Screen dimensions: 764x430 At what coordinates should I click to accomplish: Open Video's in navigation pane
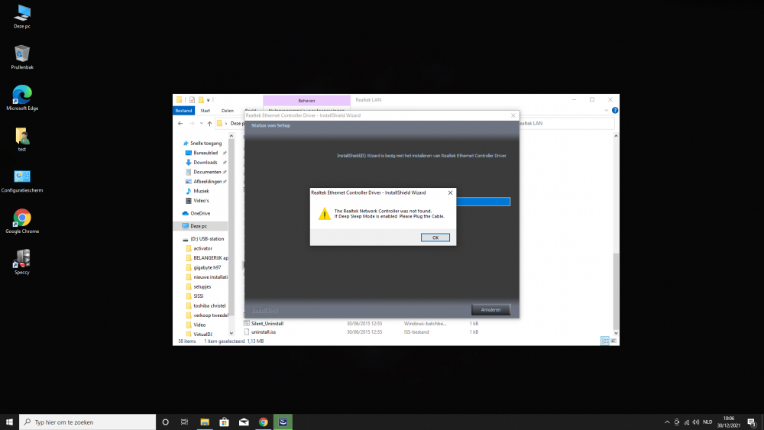pos(201,201)
